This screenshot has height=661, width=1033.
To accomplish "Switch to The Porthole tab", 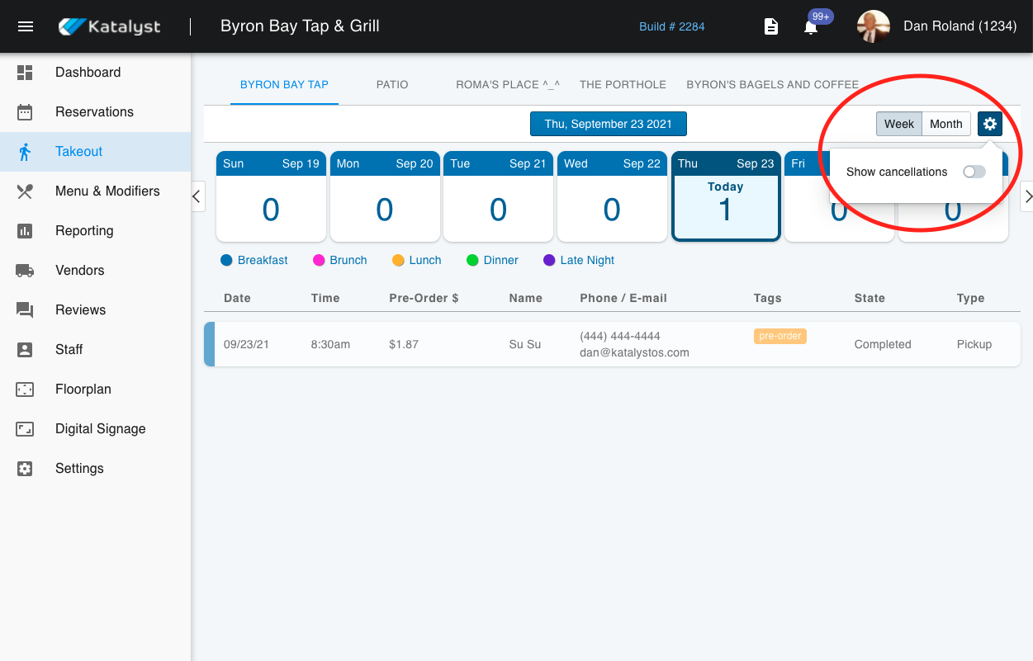I will click(x=623, y=84).
